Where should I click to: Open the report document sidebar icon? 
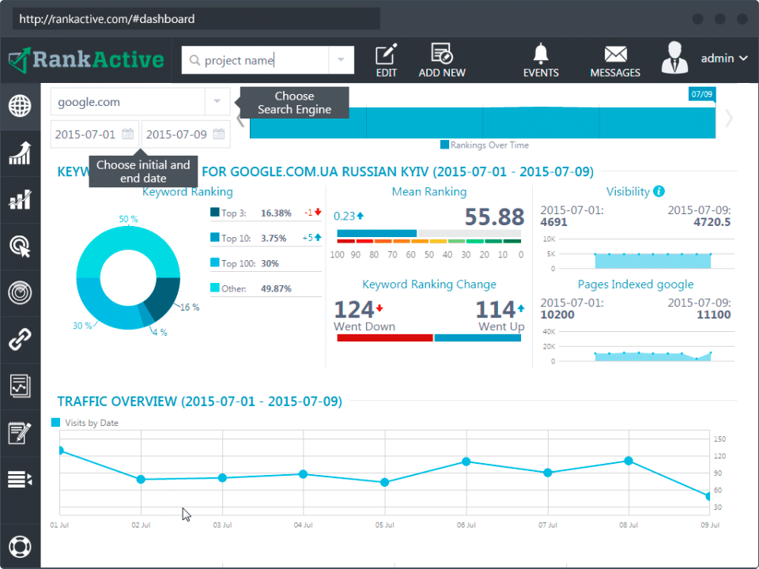point(20,386)
